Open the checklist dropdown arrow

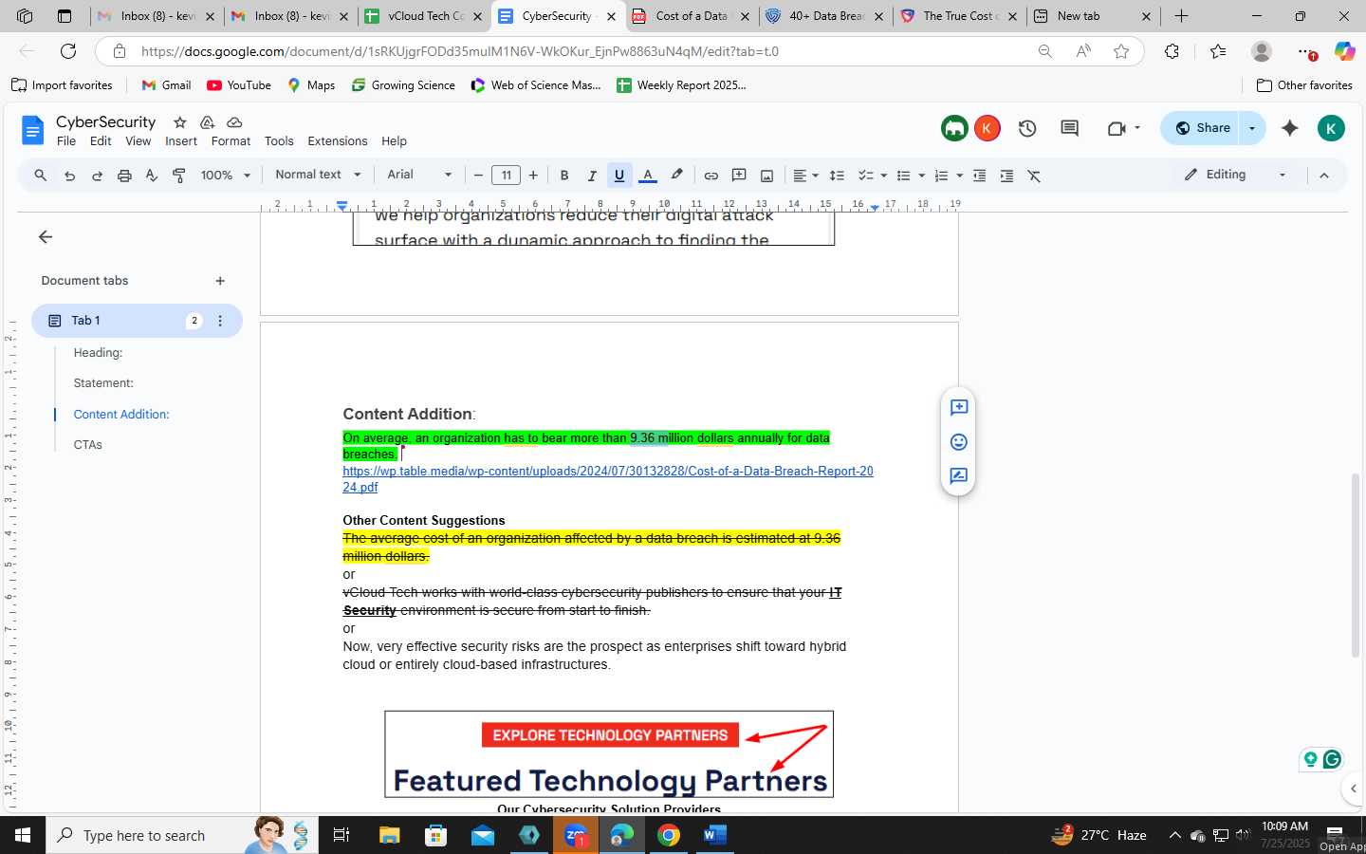pos(883,176)
